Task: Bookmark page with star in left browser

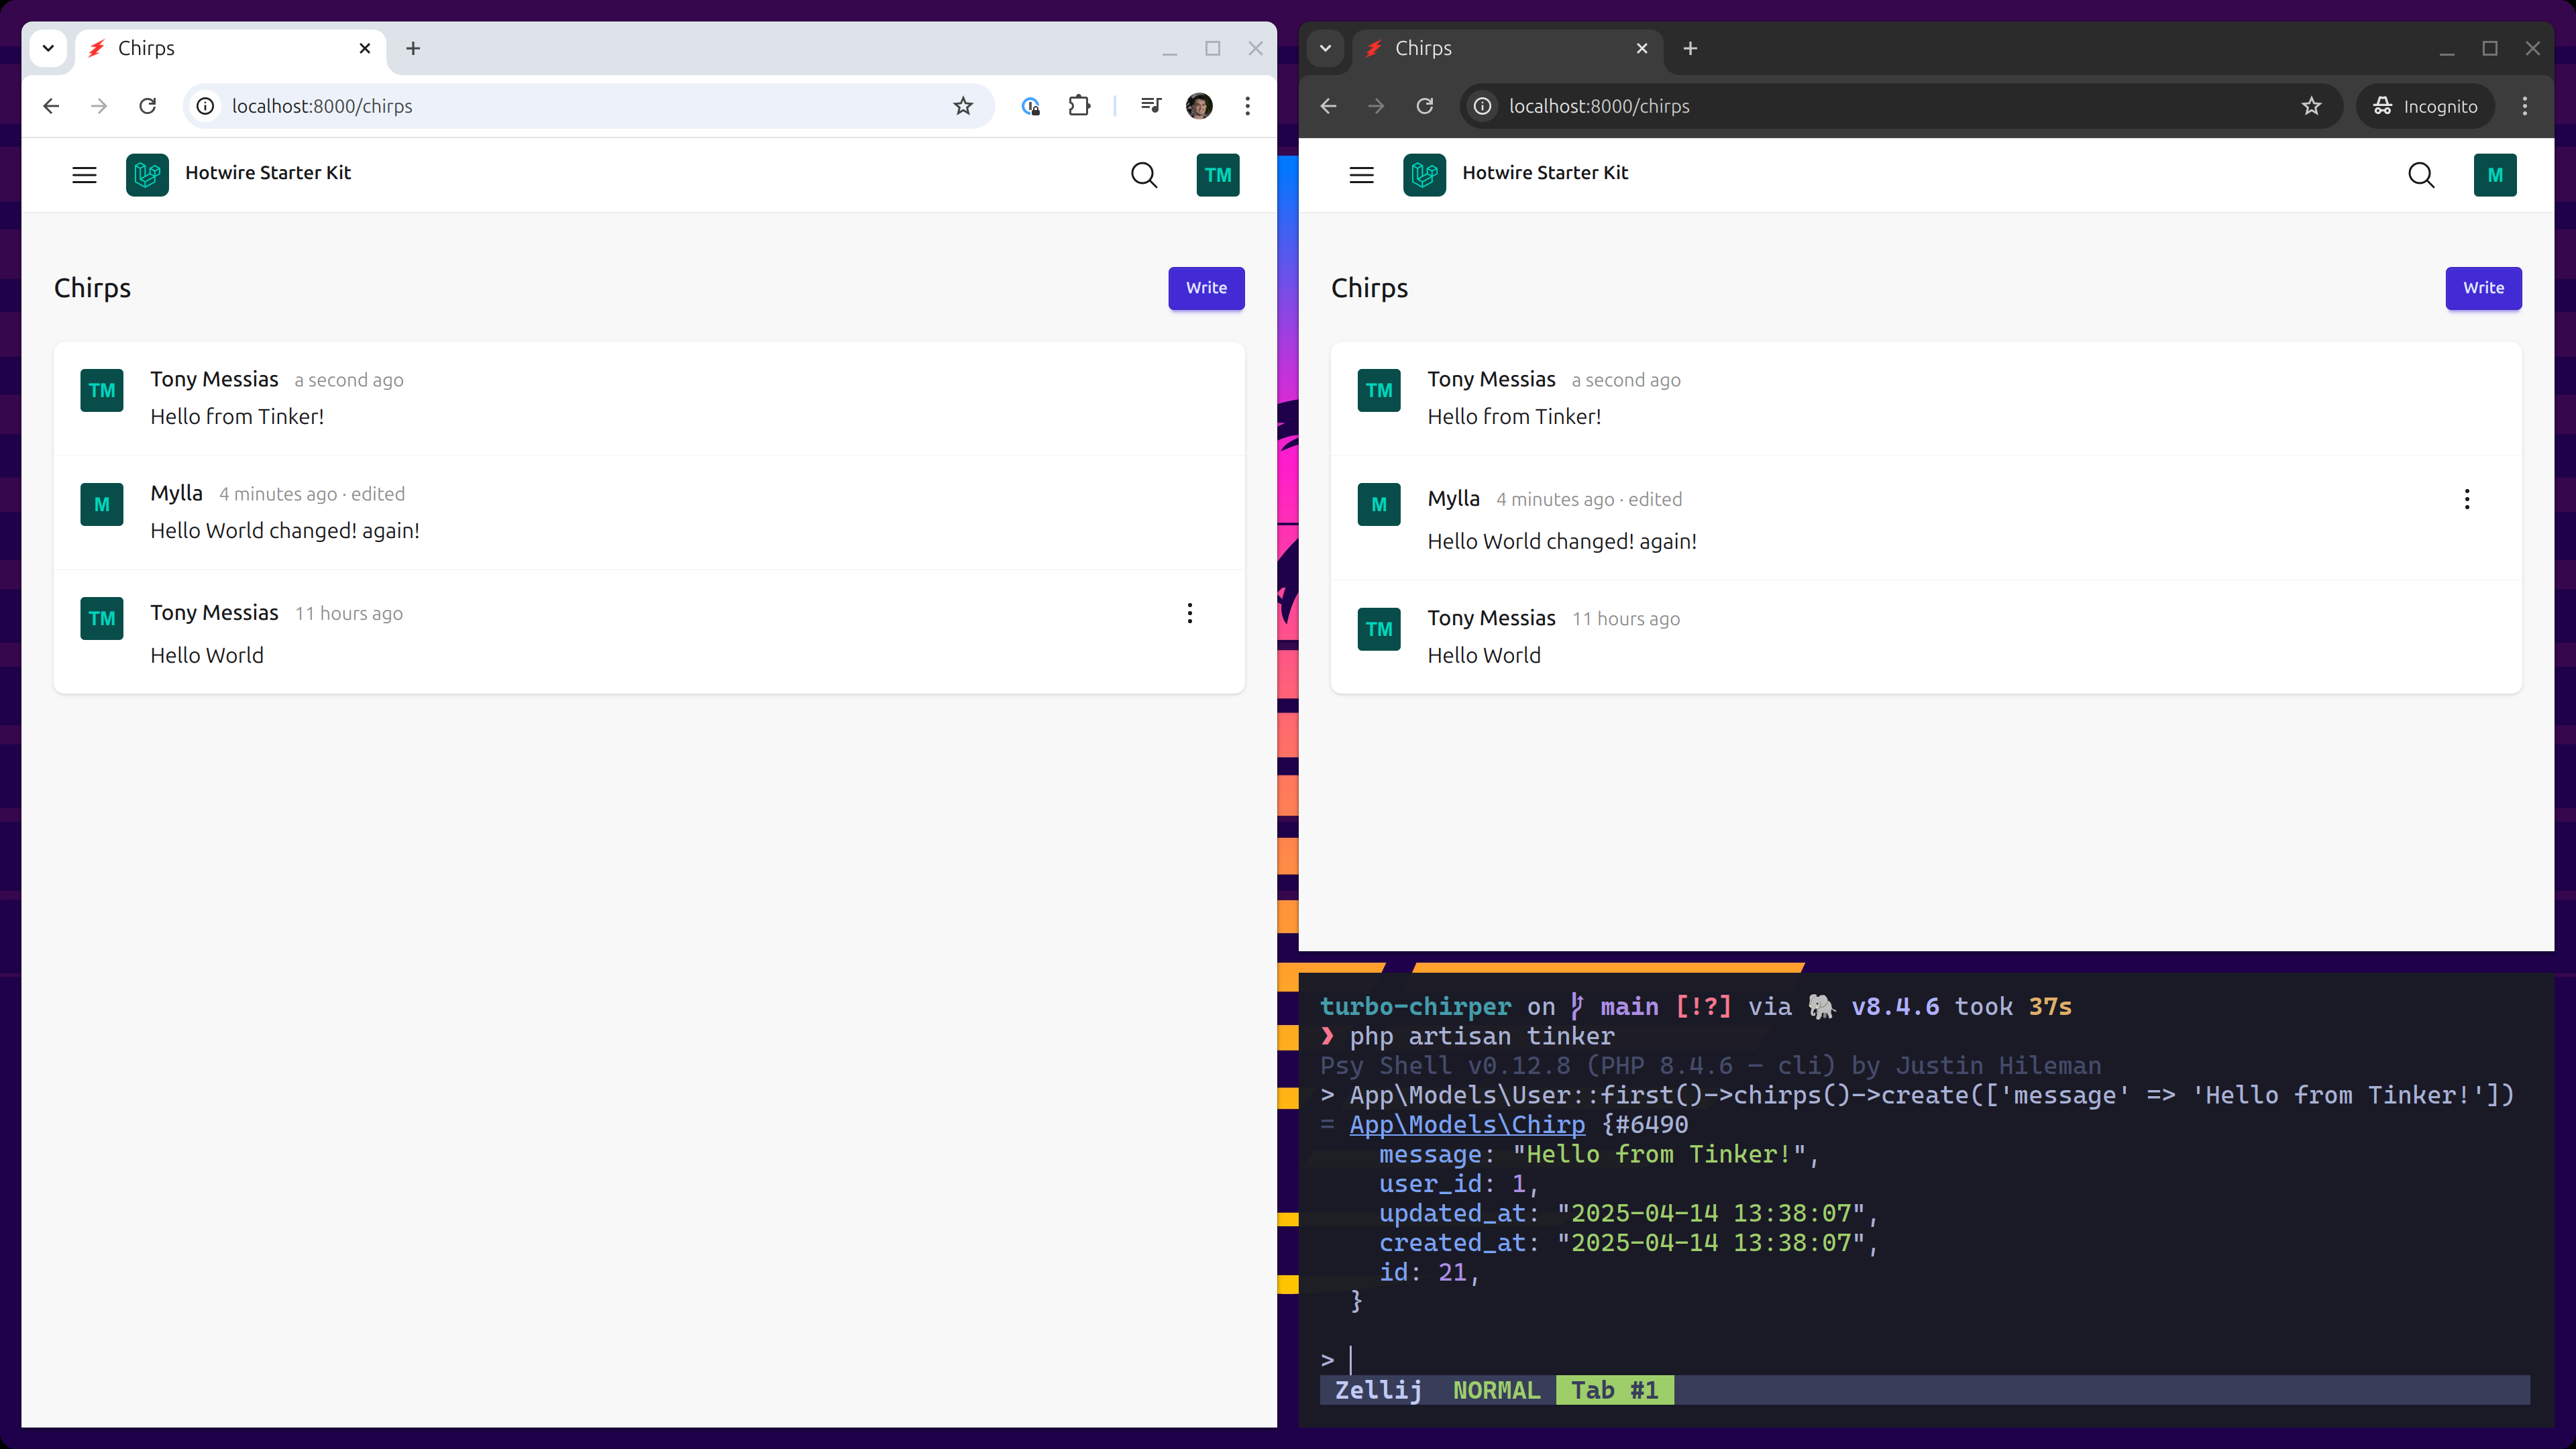Action: point(962,106)
